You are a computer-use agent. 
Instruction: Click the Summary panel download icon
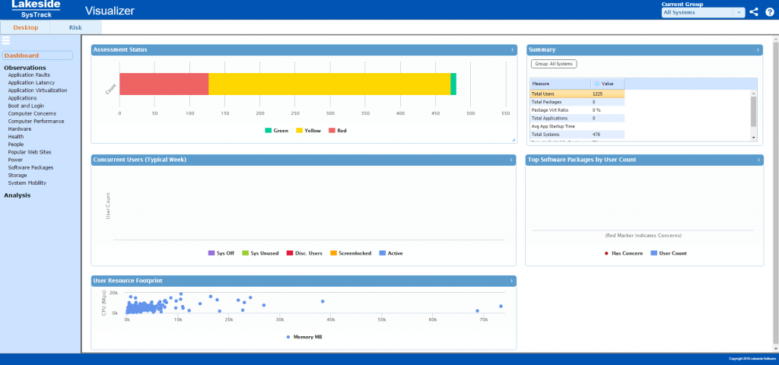coord(758,49)
